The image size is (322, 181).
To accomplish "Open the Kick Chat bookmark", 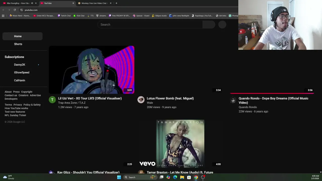I will click(79, 16).
